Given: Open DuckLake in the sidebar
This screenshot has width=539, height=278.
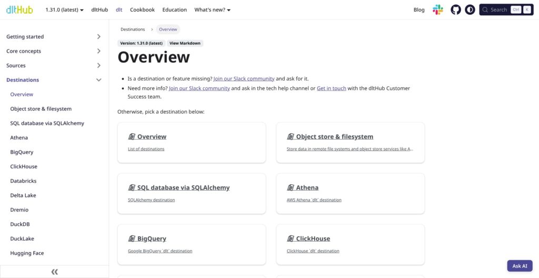Looking at the screenshot, I should coord(22,239).
